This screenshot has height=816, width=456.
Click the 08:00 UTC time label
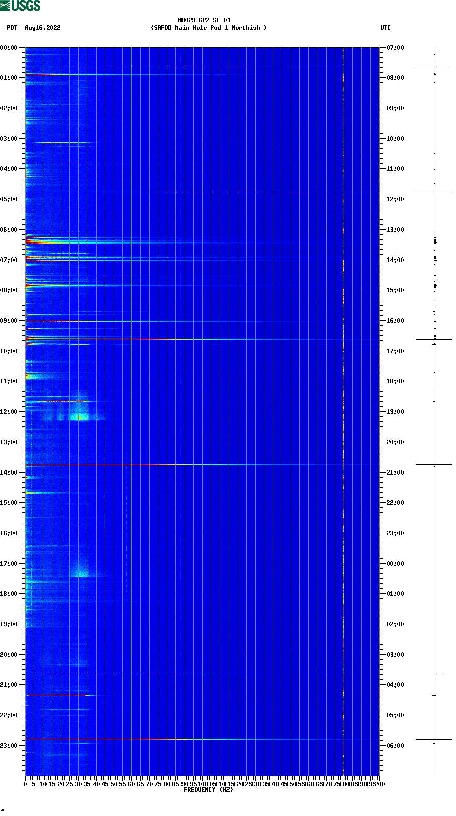pyautogui.click(x=395, y=78)
